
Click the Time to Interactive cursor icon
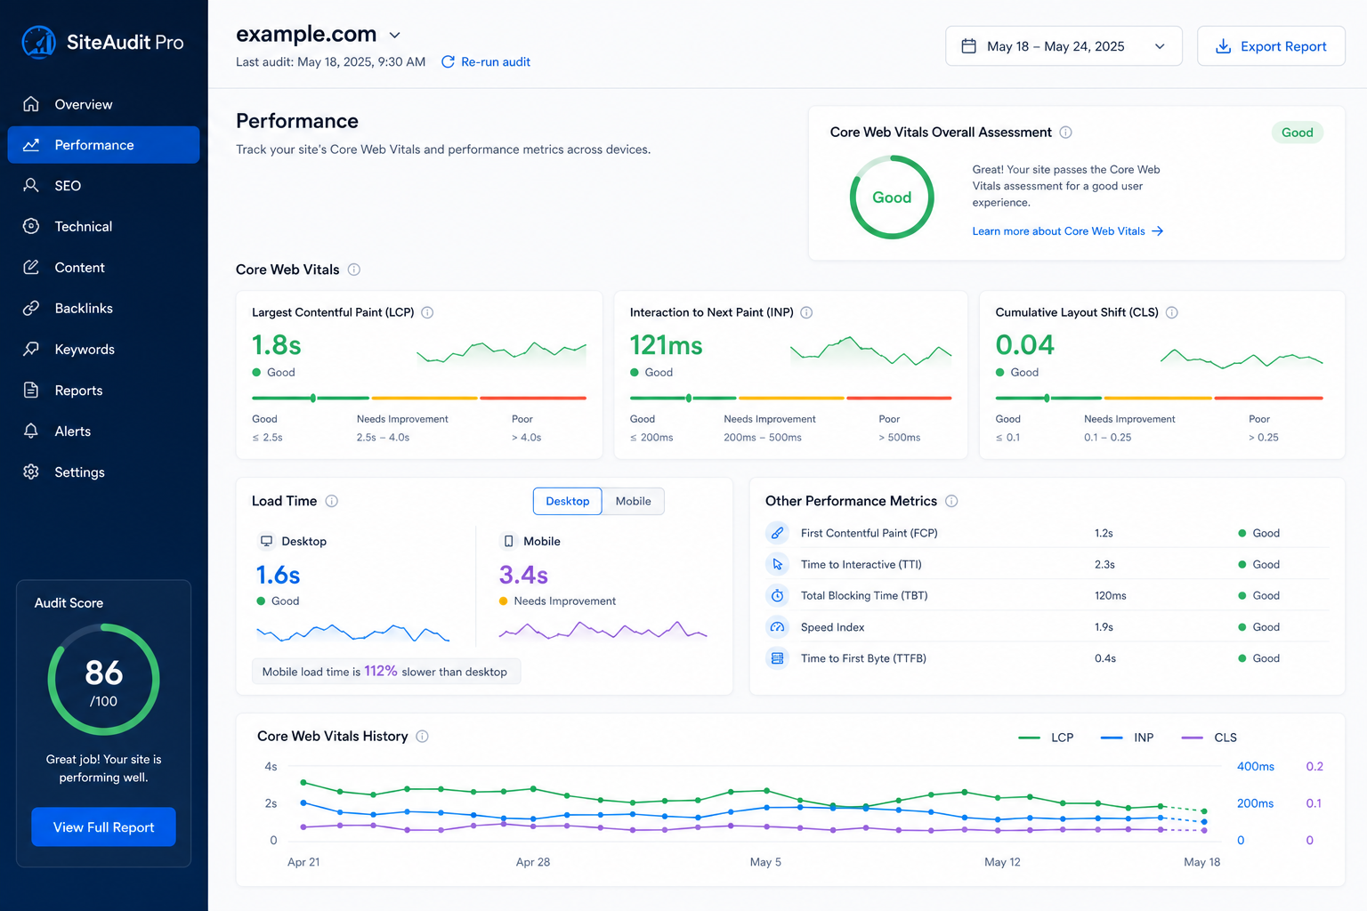click(x=777, y=564)
